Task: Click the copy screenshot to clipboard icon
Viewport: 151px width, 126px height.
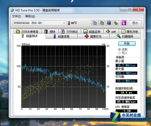Action: click(x=101, y=23)
